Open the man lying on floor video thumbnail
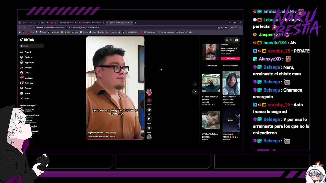The image size is (326, 183). click(x=211, y=120)
